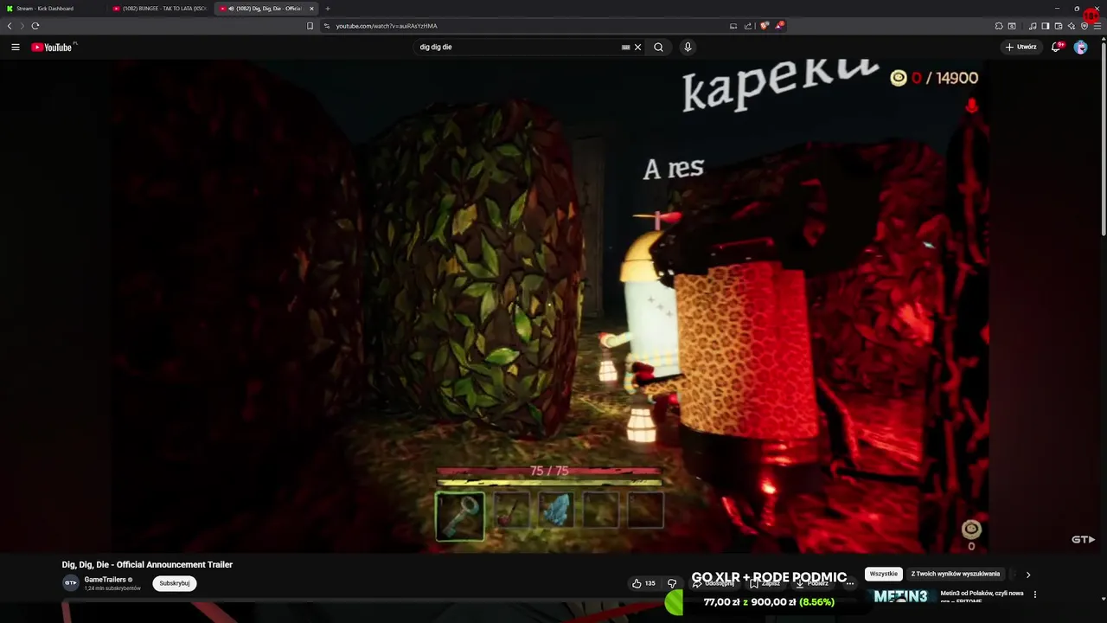Screen dimensions: 1107x623
Task: Open the YouTube account avatar menu
Action: [1080, 48]
